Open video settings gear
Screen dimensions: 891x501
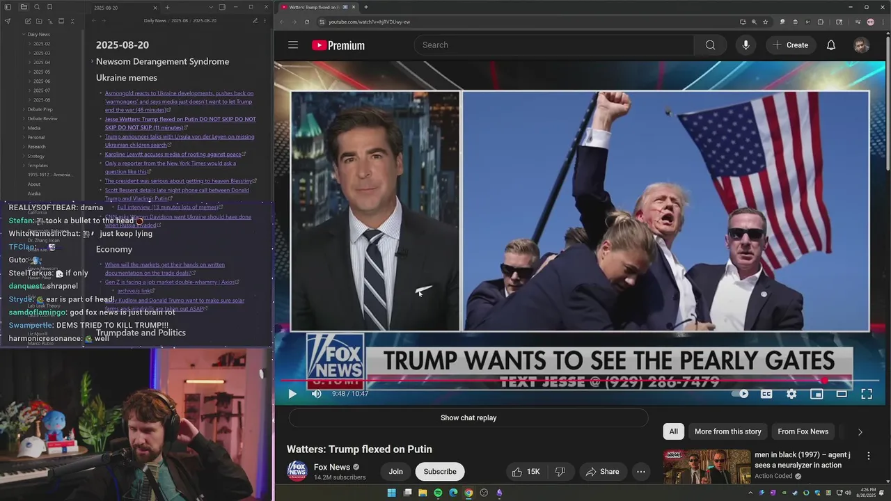coord(791,394)
